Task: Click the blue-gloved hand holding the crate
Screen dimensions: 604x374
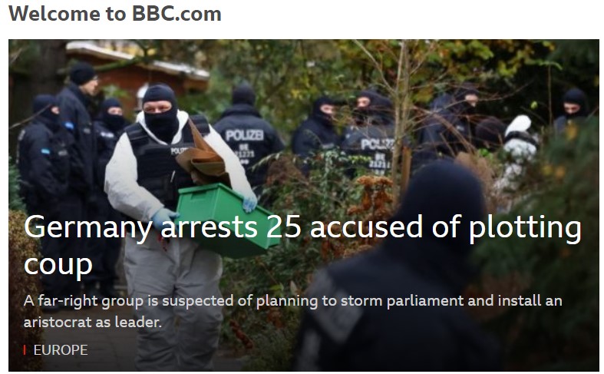Action: click(164, 217)
